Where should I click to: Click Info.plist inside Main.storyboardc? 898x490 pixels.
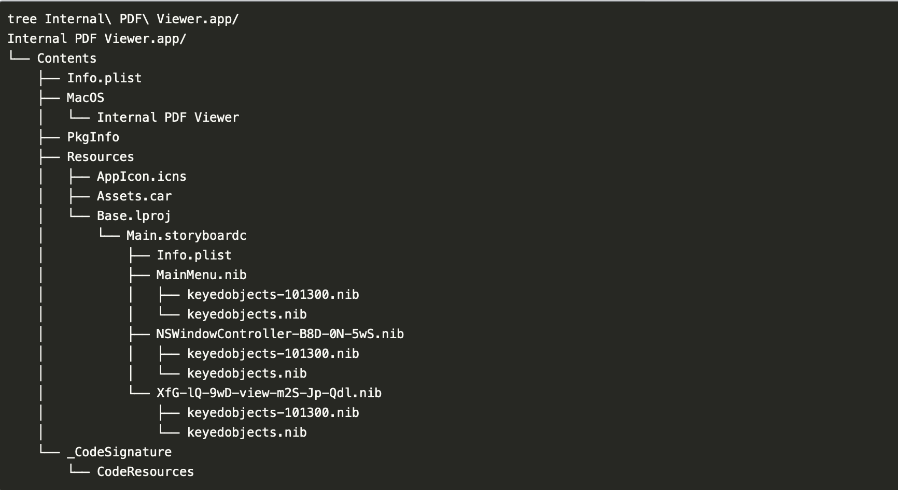[x=194, y=255]
